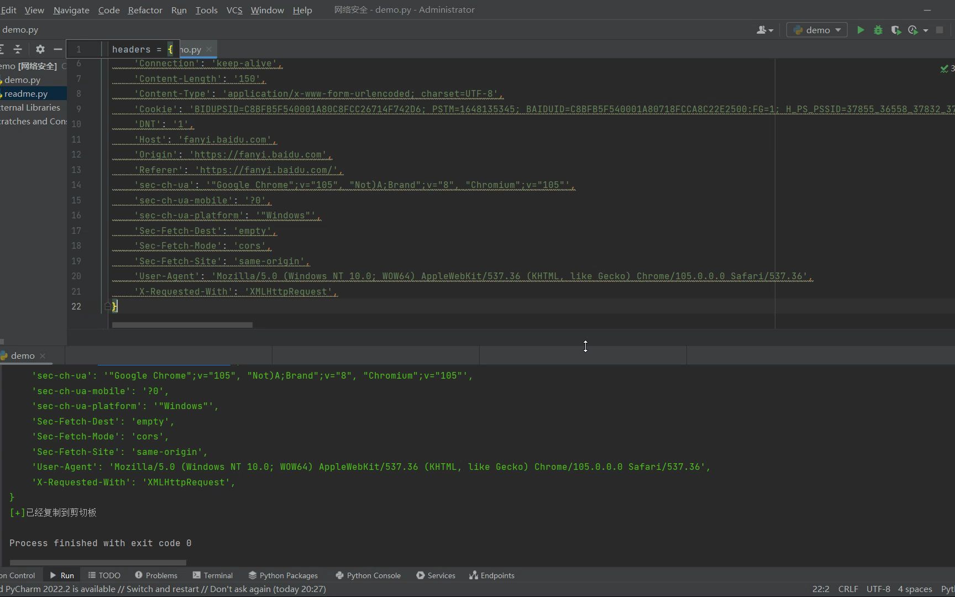This screenshot has height=597, width=955.
Task: Open the View menu
Action: click(34, 10)
